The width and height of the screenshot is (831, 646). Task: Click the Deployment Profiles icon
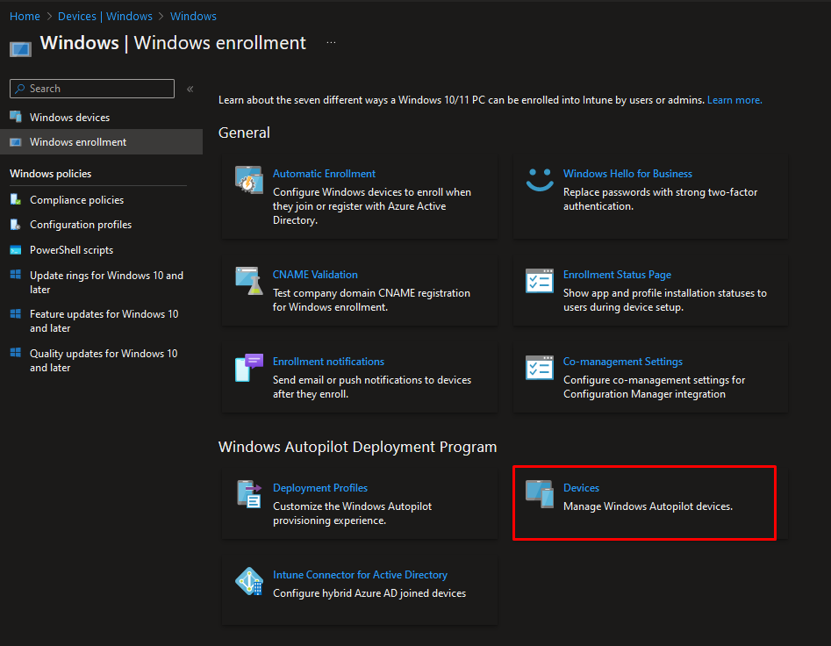click(249, 494)
